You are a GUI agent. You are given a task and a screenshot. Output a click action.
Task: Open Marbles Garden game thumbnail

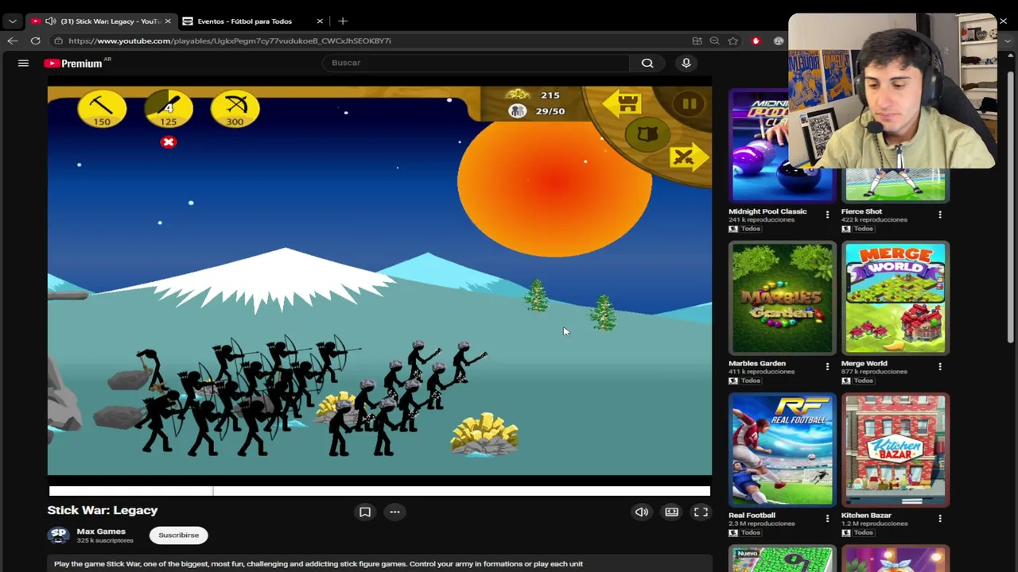coord(783,298)
